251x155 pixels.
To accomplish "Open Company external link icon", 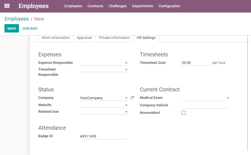I will 132,97.
